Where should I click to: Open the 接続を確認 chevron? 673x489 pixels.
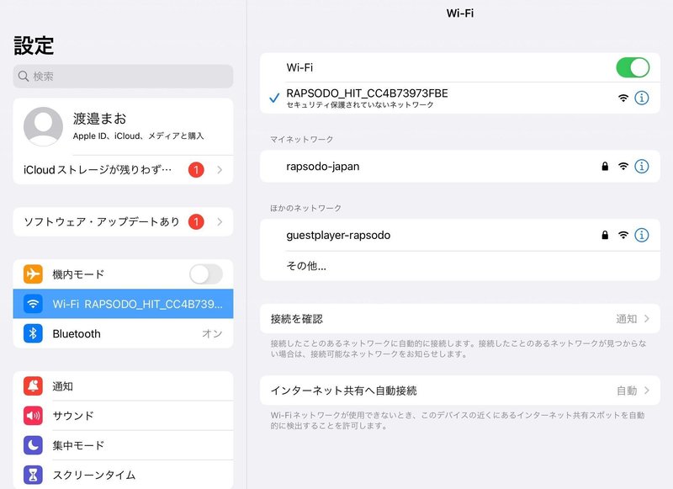pyautogui.click(x=647, y=318)
